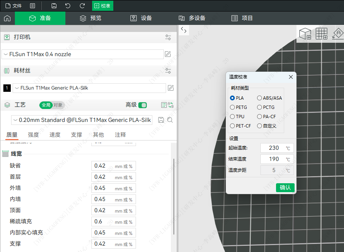Viewport: 344px width, 252px height.
Task: Switch to the 多设备 multi-device tab
Action: [x=192, y=18]
